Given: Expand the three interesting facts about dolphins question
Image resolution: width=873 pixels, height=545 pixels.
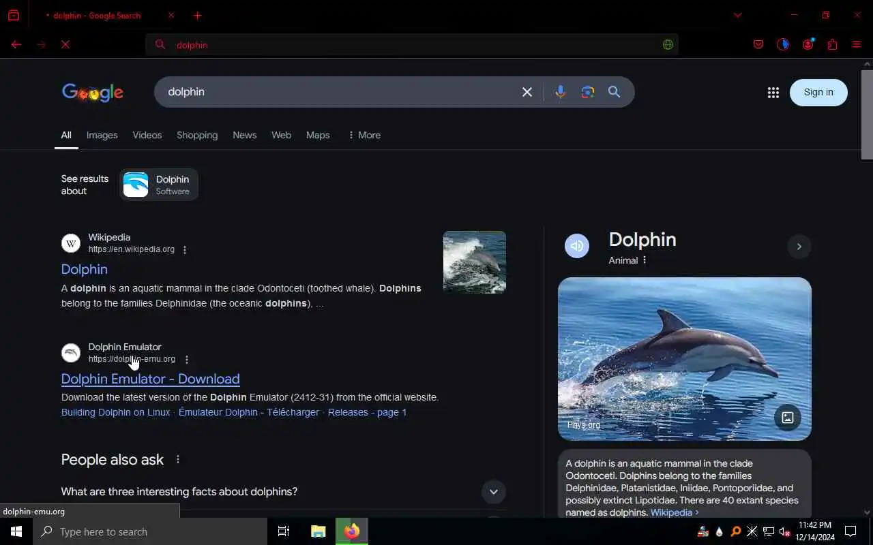Looking at the screenshot, I should point(284,492).
